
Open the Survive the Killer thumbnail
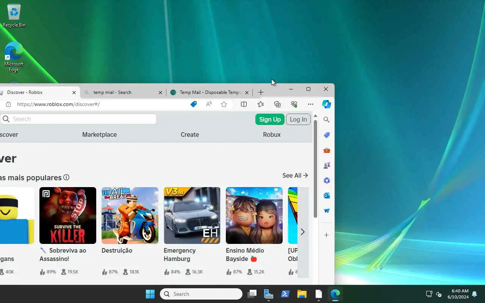coord(68,216)
